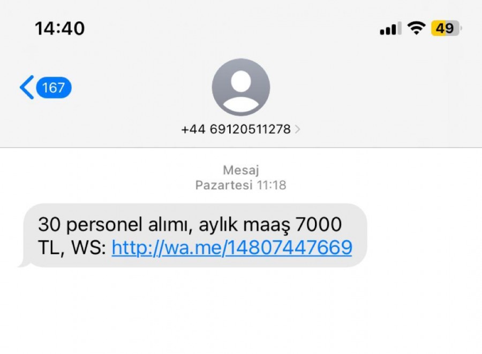The height and width of the screenshot is (354, 482).
Task: Tap the empty conversation area below the message
Action: point(241,311)
